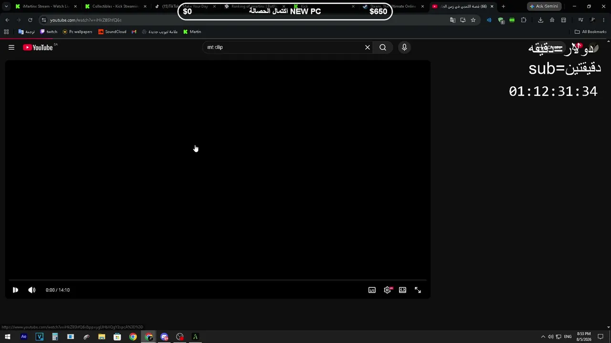Click the incognito-style toolbar icon
This screenshot has height=343, width=611.
pyautogui.click(x=552, y=20)
